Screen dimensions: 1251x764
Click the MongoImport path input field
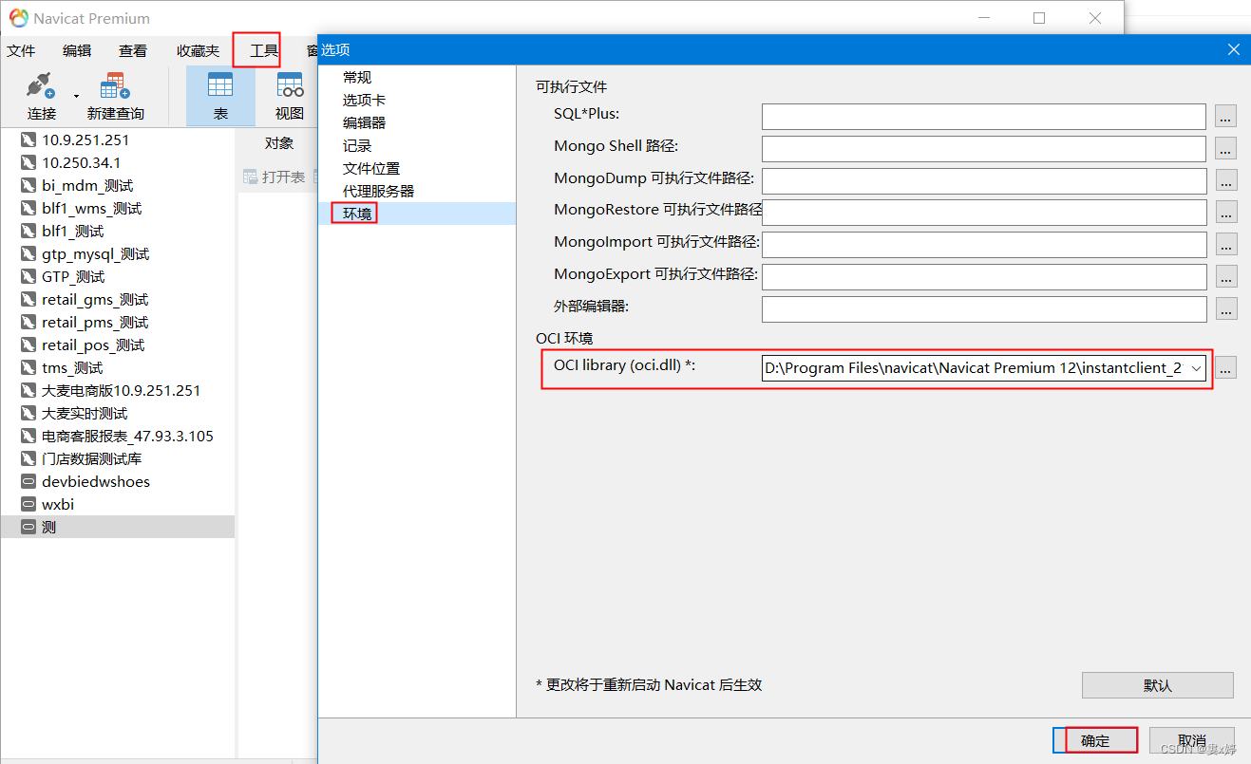[x=984, y=245]
